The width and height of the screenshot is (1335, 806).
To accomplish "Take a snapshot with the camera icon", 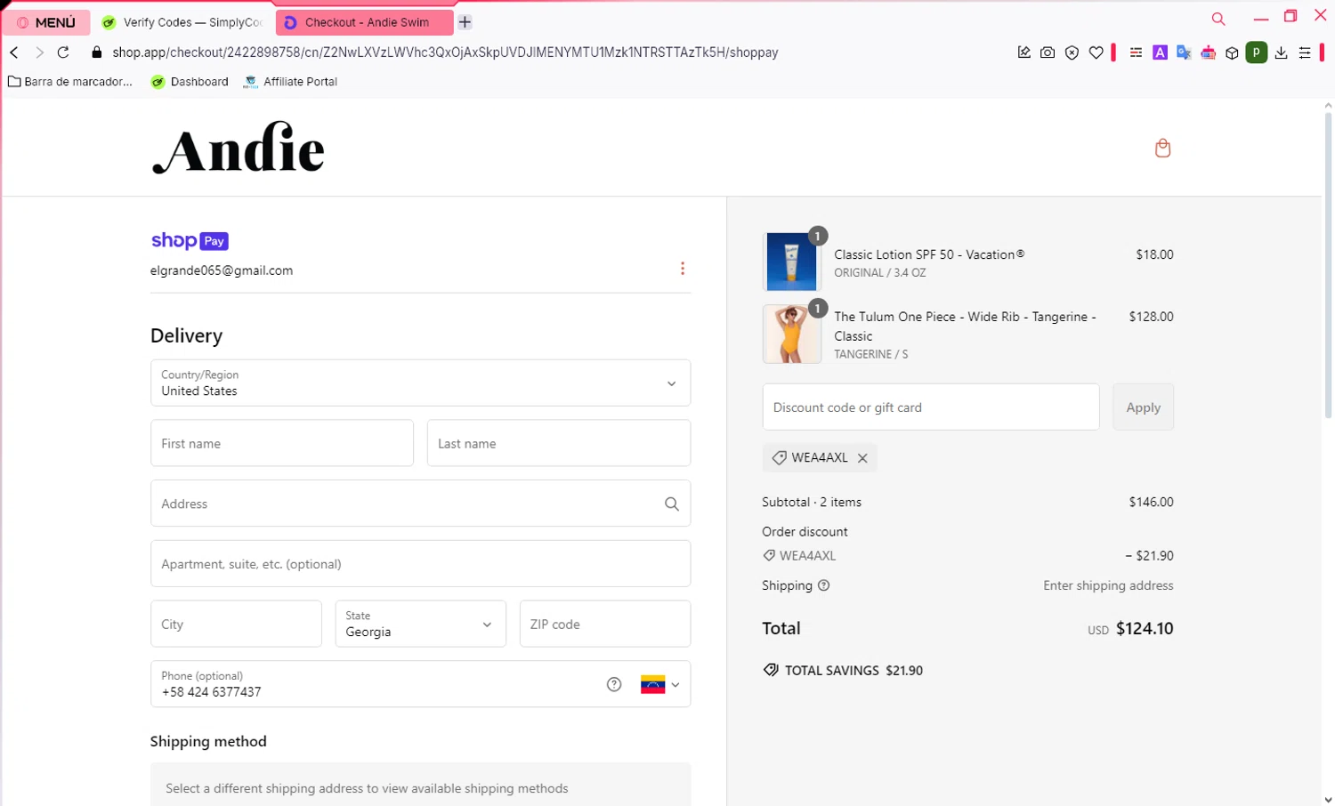I will (x=1048, y=52).
